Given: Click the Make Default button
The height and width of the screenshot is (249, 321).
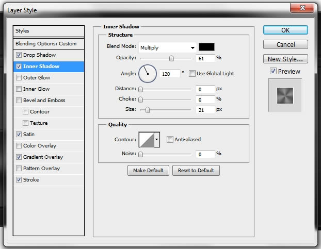Looking at the screenshot, I should [148, 170].
